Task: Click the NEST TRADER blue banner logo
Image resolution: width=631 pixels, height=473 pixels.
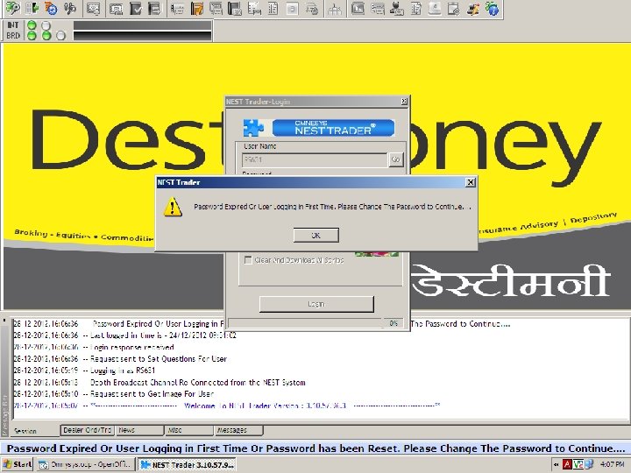Action: [x=334, y=128]
